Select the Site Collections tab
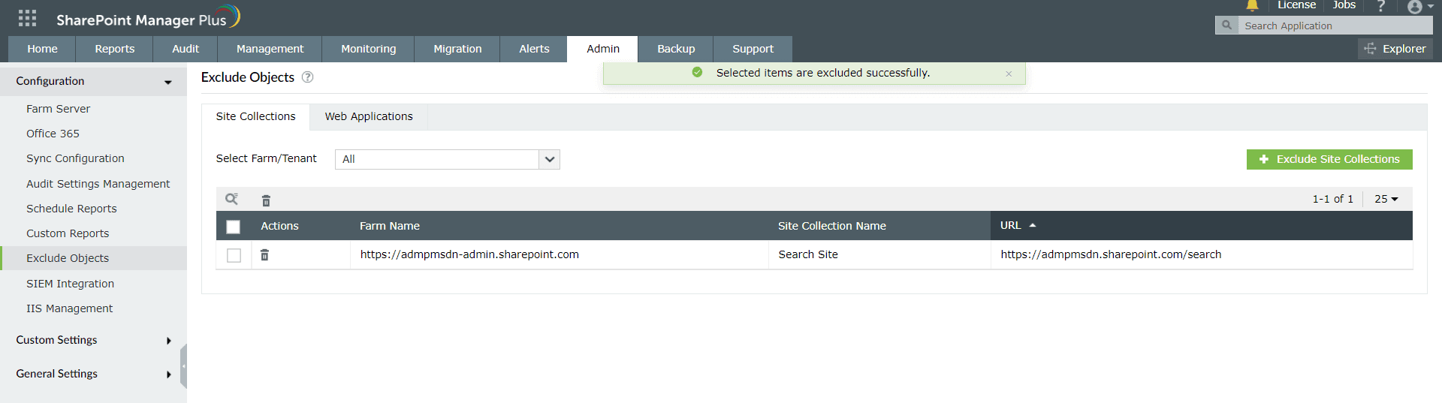The height and width of the screenshot is (403, 1442). (255, 116)
